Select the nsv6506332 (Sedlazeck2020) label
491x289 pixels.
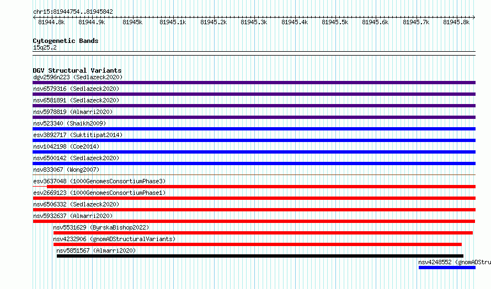tap(76, 204)
